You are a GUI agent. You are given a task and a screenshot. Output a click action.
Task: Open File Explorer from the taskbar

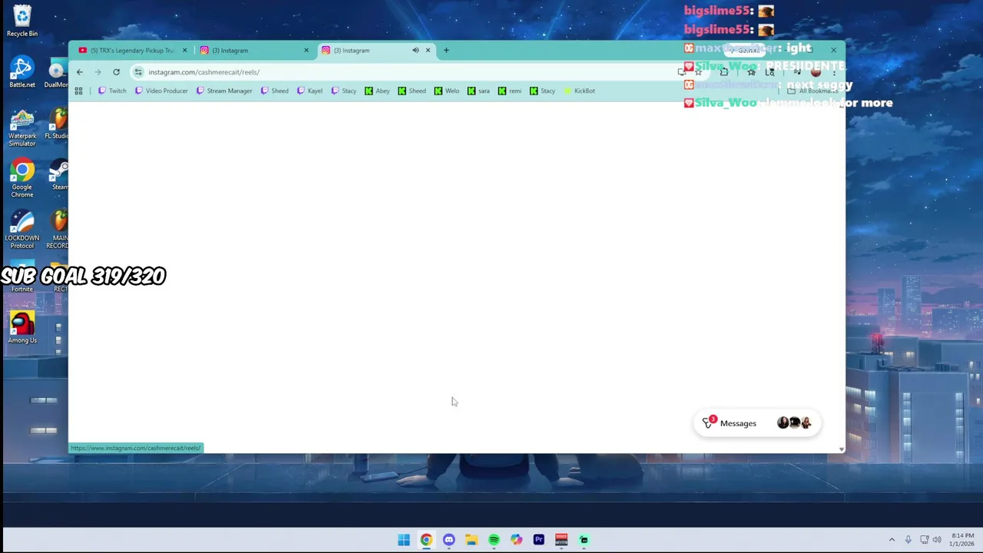pyautogui.click(x=471, y=540)
